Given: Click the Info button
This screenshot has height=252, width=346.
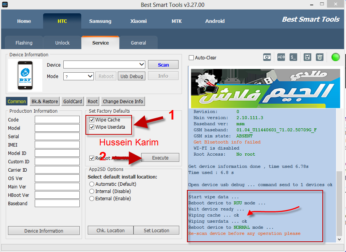Looking at the screenshot, I should click(x=163, y=76).
